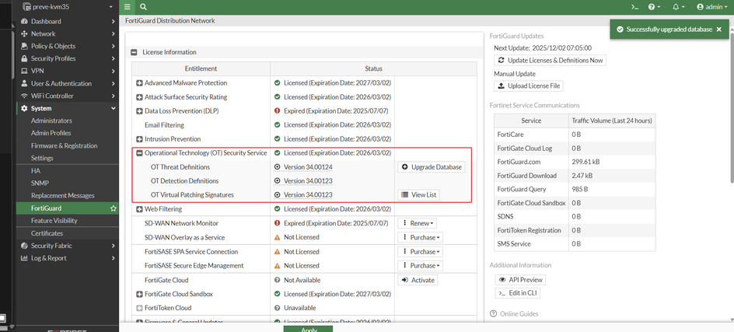This screenshot has width=734, height=332.
Task: Click the Security Fabric icon in the sidebar
Action: (24, 246)
